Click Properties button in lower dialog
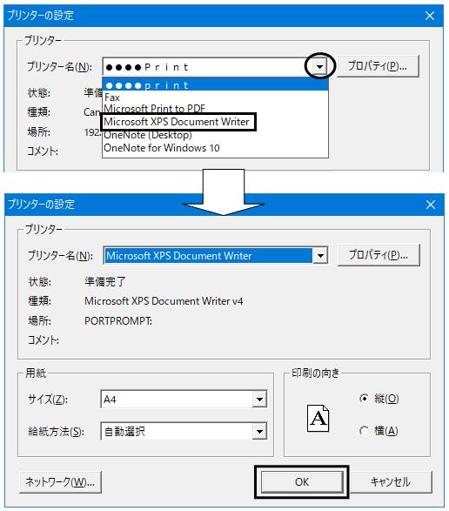 click(379, 255)
